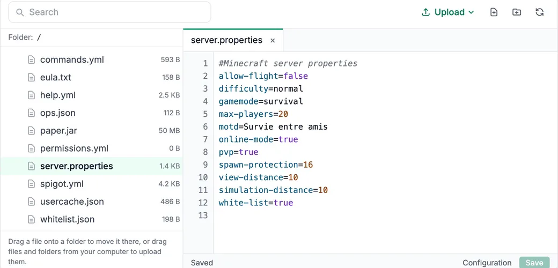The image size is (558, 268).
Task: Click the Save button
Action: coord(534,263)
